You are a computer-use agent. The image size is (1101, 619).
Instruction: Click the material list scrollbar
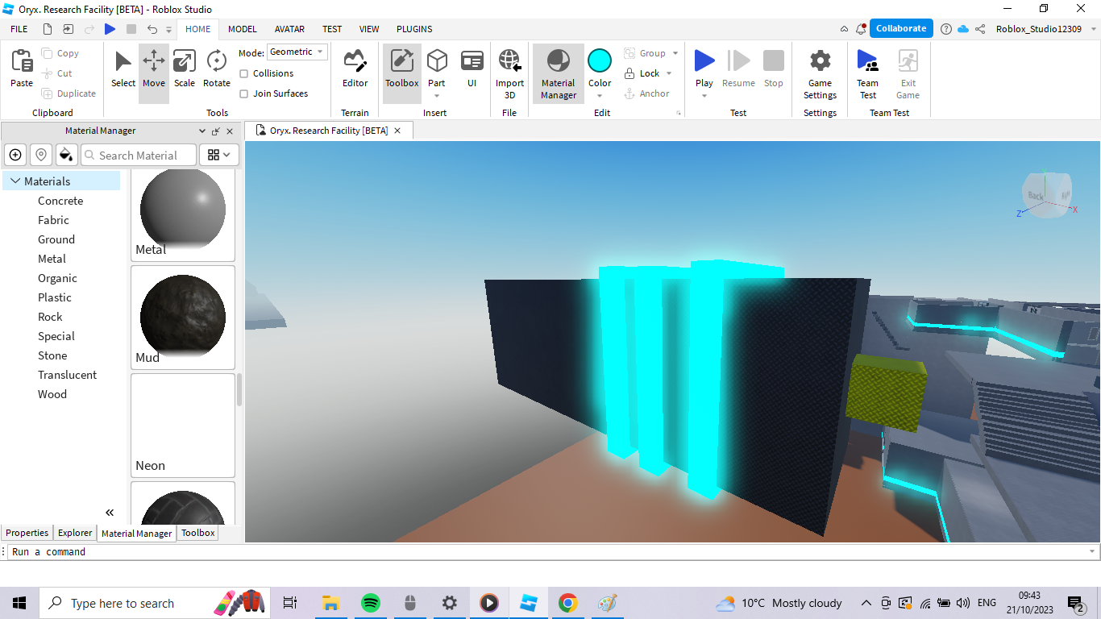(x=239, y=389)
